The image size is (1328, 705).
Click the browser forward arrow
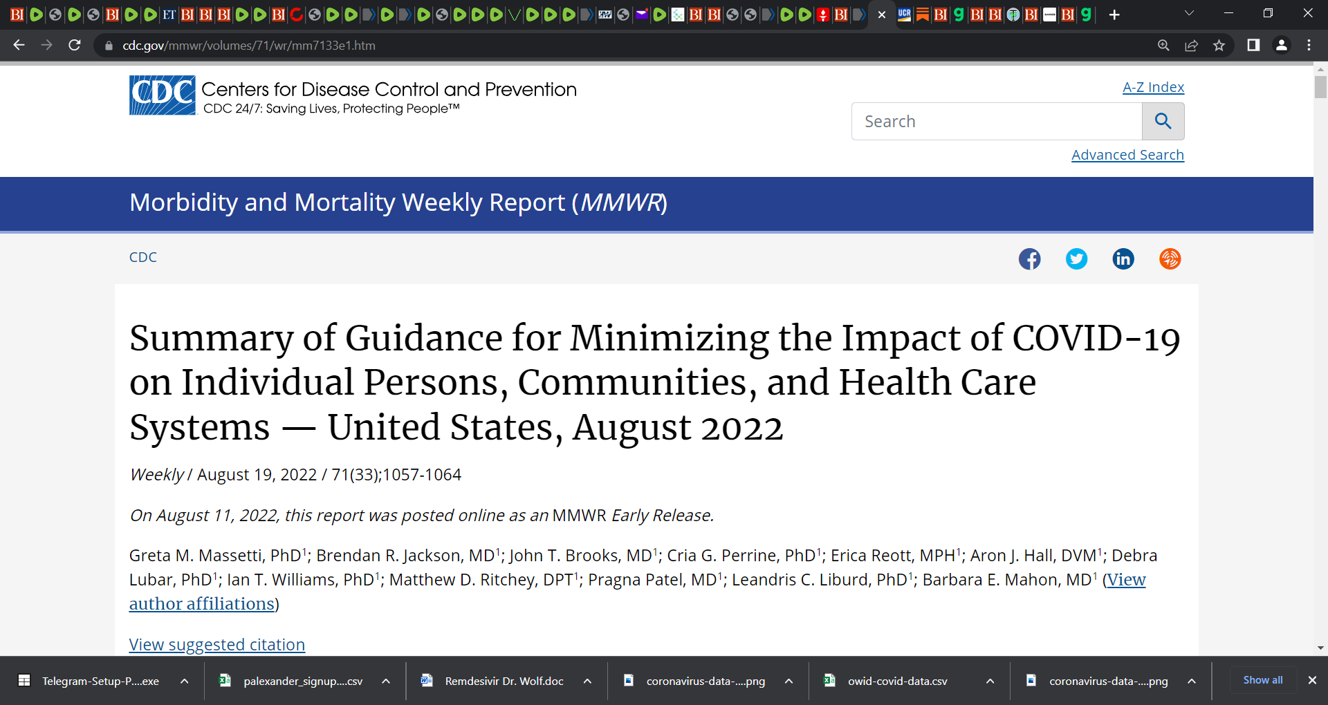click(x=46, y=45)
